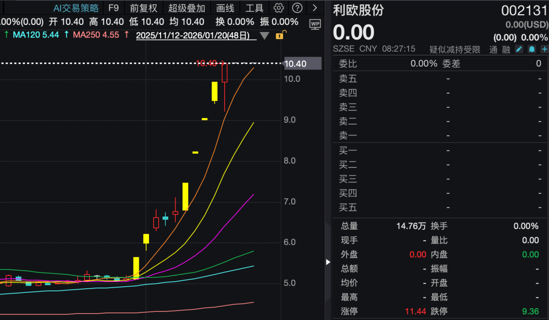Click the WP monitor icon
This screenshot has height=320, width=549.
[315, 23]
